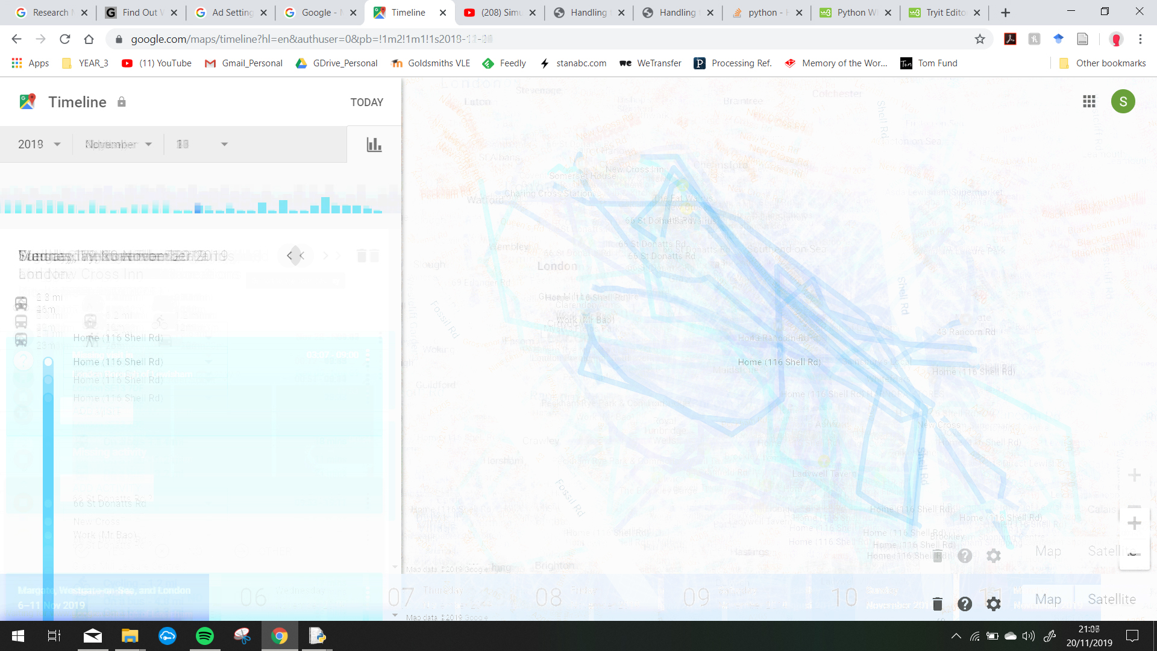Switch the map to Satellite view
The image size is (1157, 651).
tap(1112, 599)
